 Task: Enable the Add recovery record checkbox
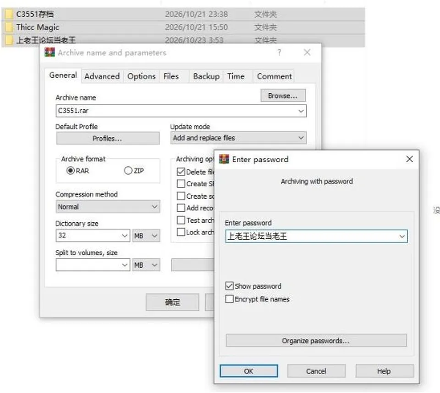click(x=181, y=208)
